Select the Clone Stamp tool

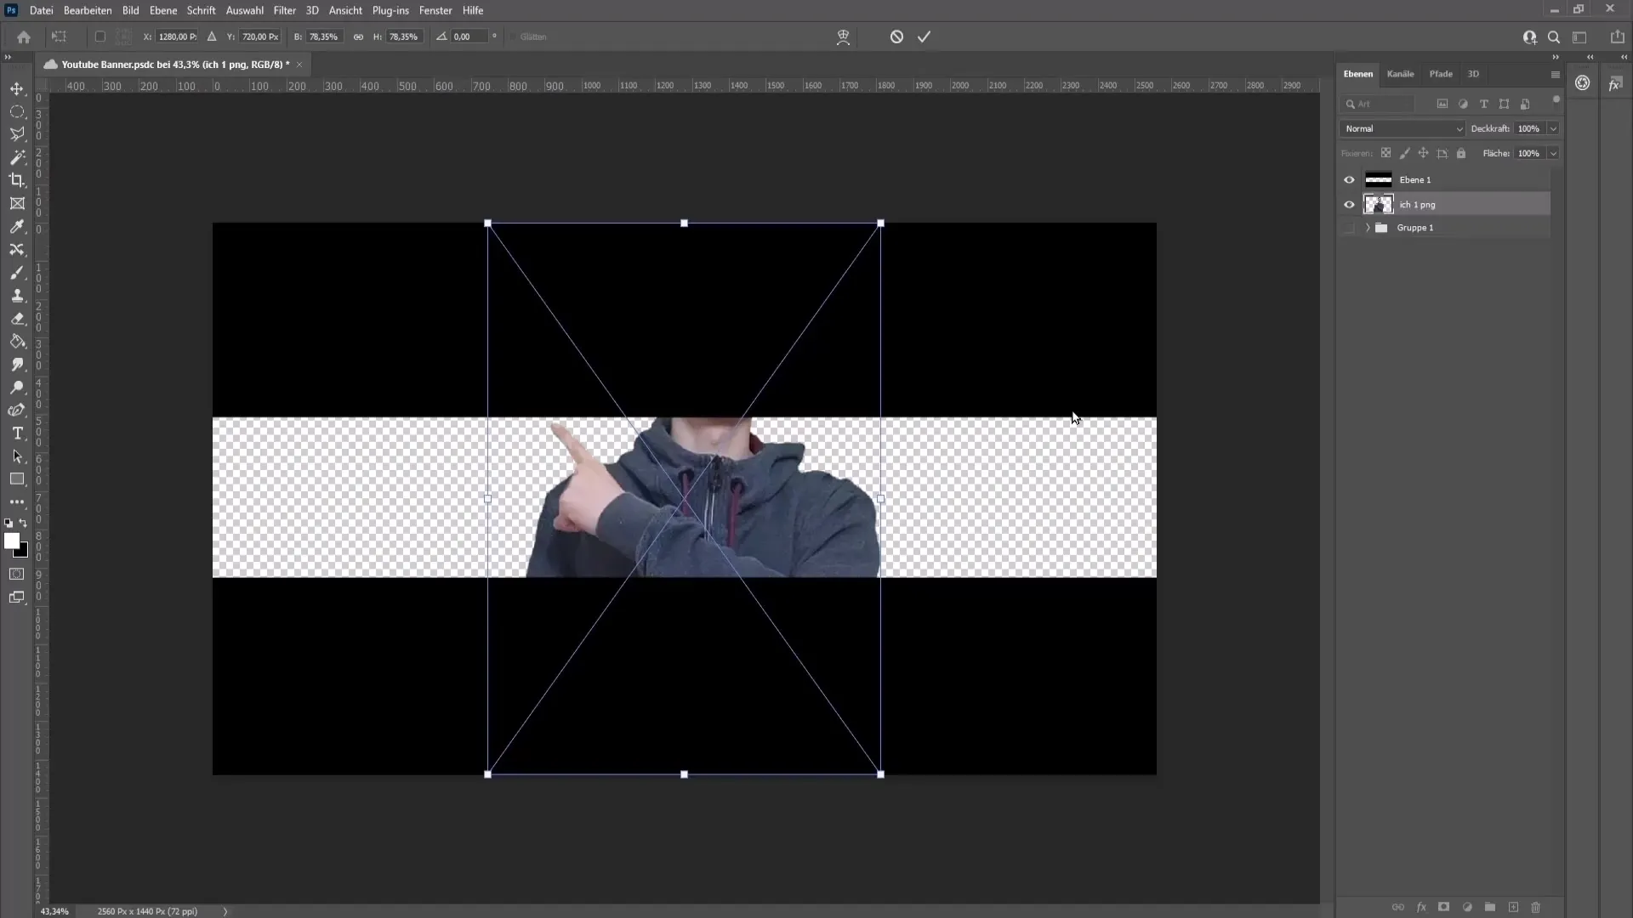pos(17,296)
